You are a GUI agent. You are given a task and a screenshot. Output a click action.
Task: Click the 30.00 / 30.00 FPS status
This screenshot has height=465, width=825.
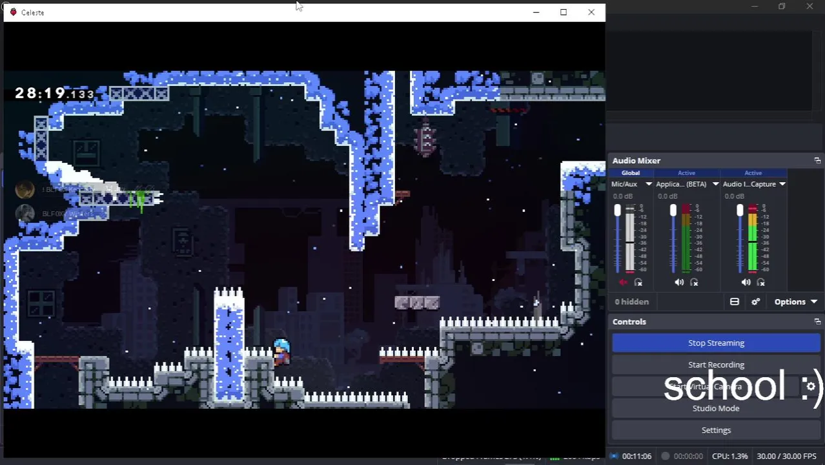(786, 456)
